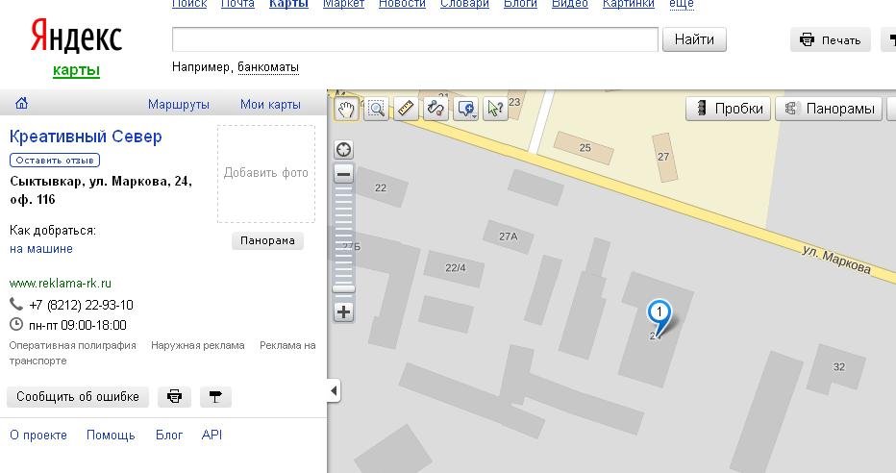Click map marker number 1
Screen dimensions: 896x473
(659, 312)
